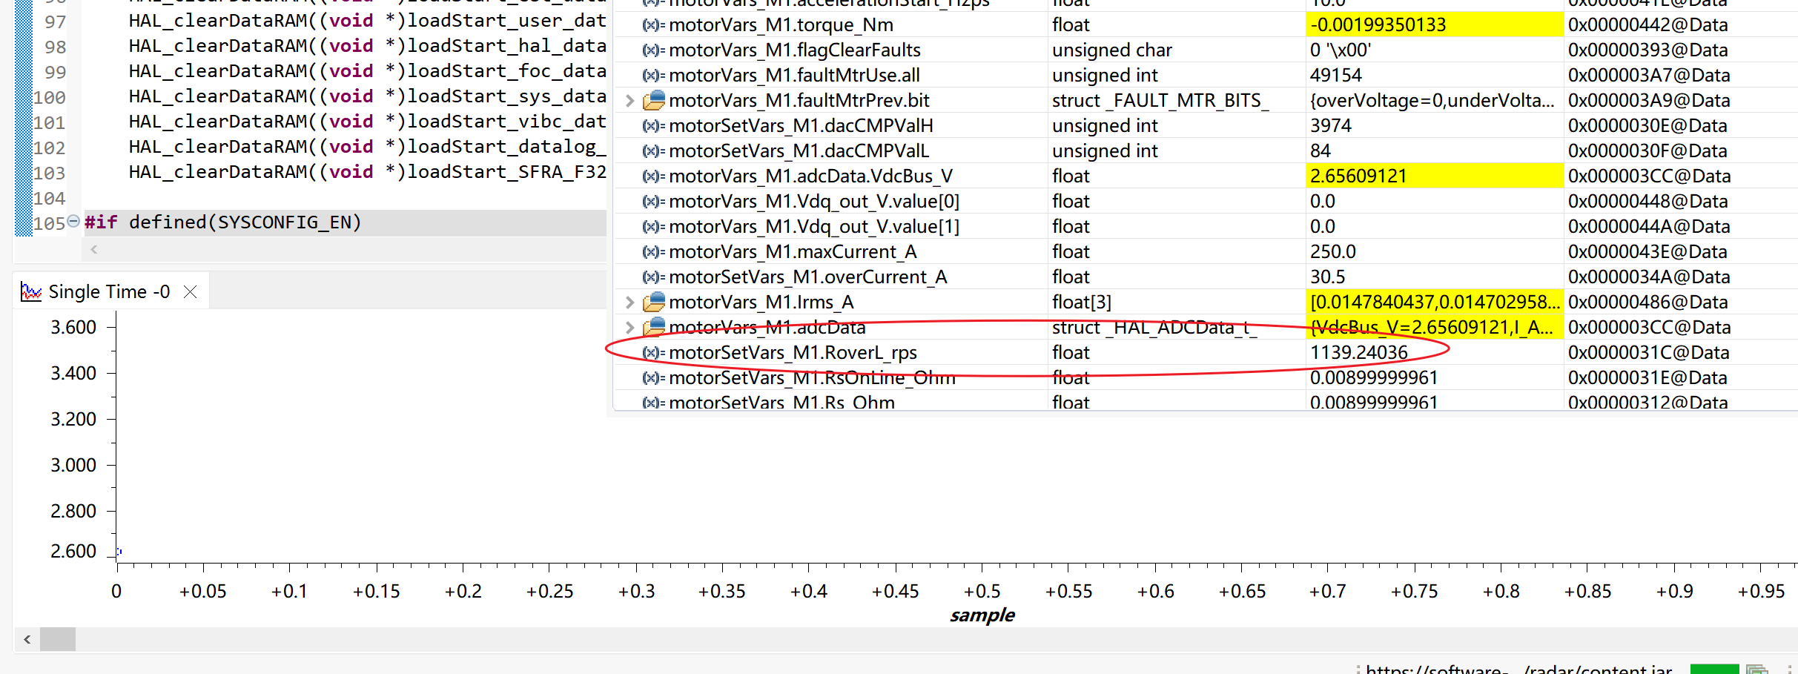
Task: Select the Single Time -0 tab
Action: pos(110,292)
